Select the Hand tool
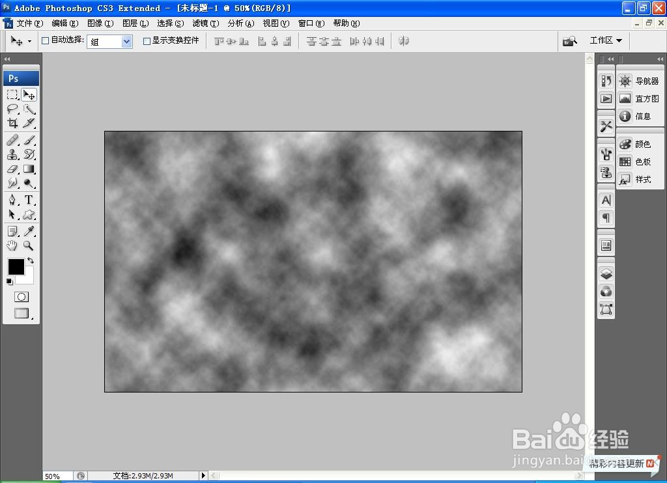Screen dimensions: 667x483 [12, 245]
